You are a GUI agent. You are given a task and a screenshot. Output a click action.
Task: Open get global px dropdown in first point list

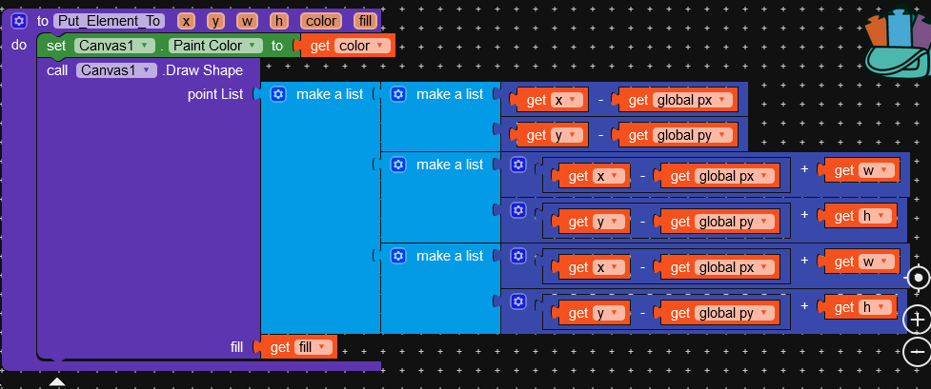(x=693, y=100)
